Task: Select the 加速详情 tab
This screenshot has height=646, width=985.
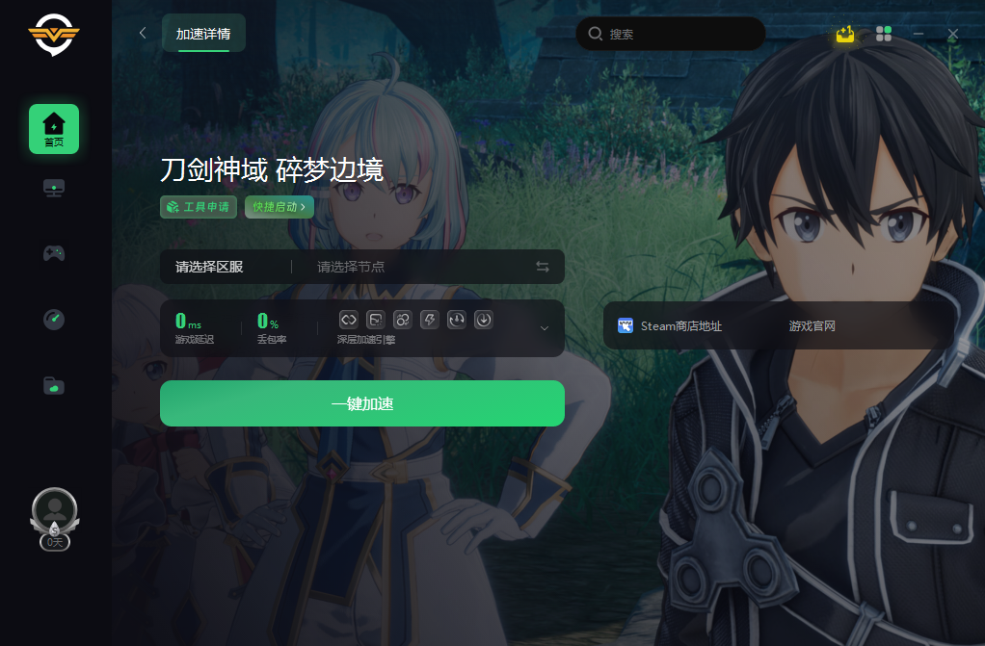Action: click(x=203, y=34)
